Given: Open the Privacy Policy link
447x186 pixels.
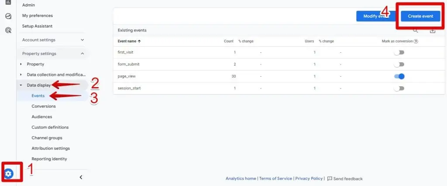Looking at the screenshot, I should tap(309, 179).
